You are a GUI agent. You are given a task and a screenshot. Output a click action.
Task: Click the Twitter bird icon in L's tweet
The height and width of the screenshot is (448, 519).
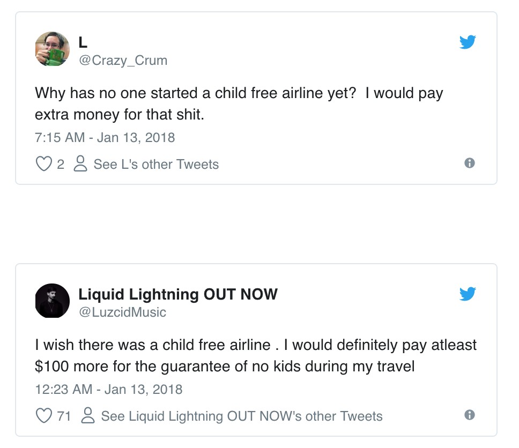pos(468,42)
